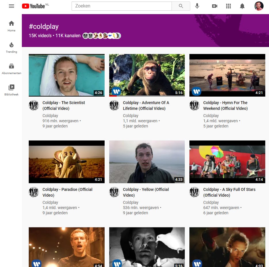269x267 pixels.
Task: Open the notifications bell
Action: pos(242,6)
